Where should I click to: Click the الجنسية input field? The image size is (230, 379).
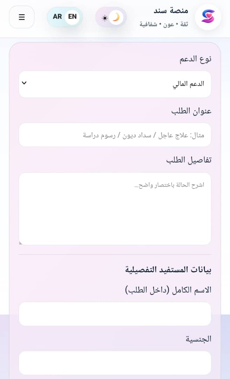(x=115, y=363)
